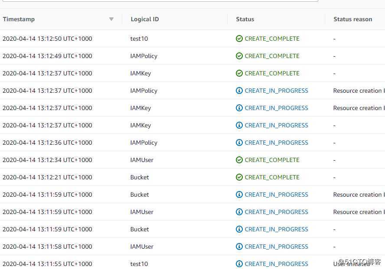Click the check icon beside IAMPolicy CREATE_COMPLETE
This screenshot has width=385, height=269.
pos(239,56)
